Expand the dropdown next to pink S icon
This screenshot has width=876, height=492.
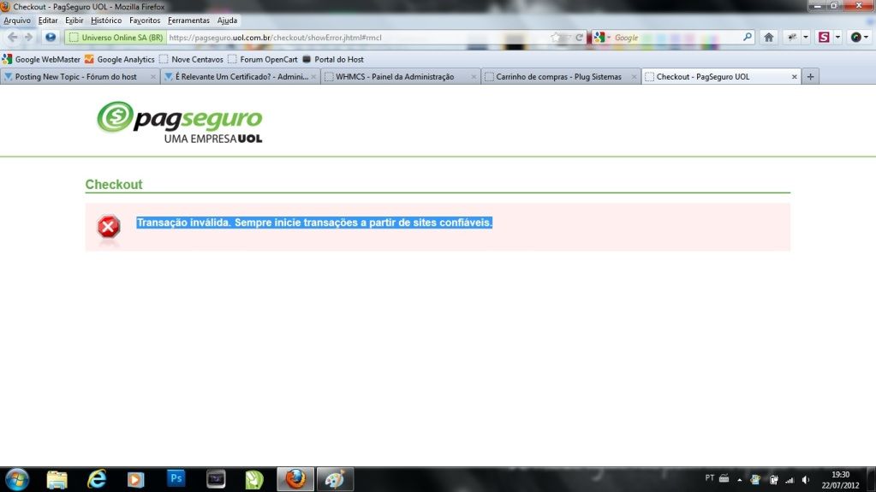[x=837, y=38]
